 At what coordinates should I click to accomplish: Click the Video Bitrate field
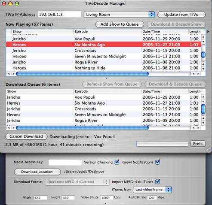[107, 198]
